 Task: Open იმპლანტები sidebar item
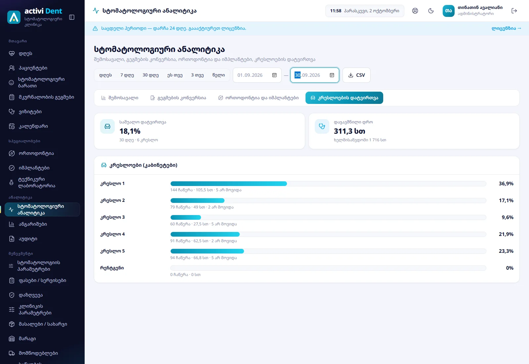click(x=42, y=168)
